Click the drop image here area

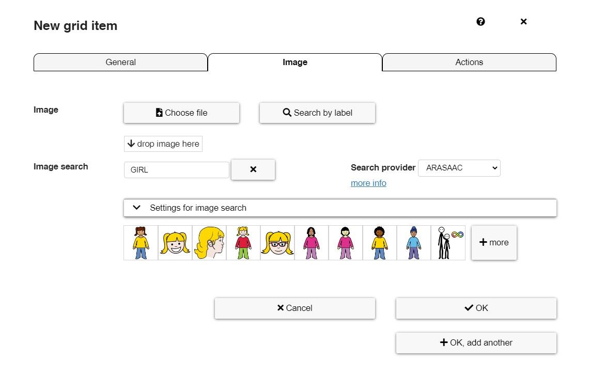pyautogui.click(x=163, y=144)
